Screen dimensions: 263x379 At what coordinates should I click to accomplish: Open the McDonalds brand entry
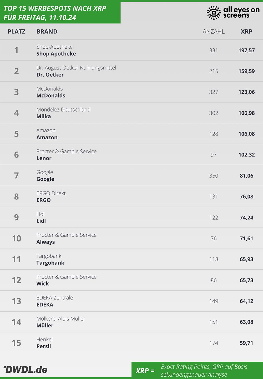click(x=51, y=95)
